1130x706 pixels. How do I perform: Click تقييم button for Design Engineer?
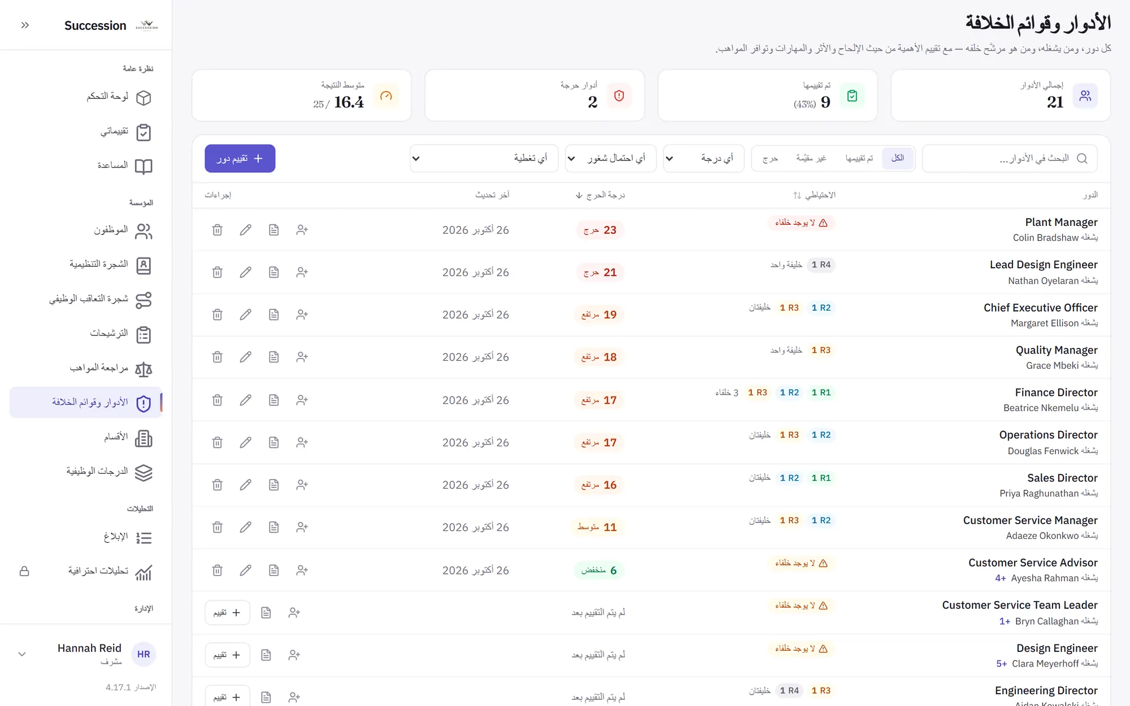point(227,655)
